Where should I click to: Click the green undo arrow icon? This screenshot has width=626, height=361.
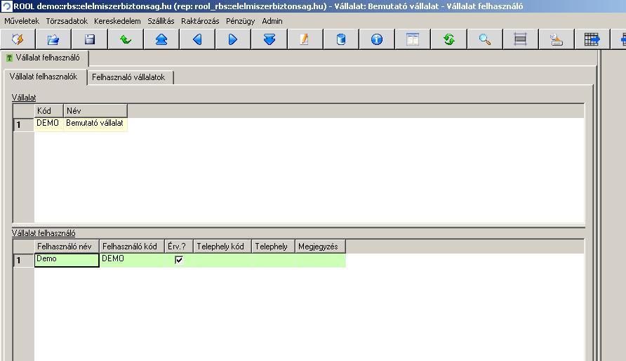click(x=126, y=39)
